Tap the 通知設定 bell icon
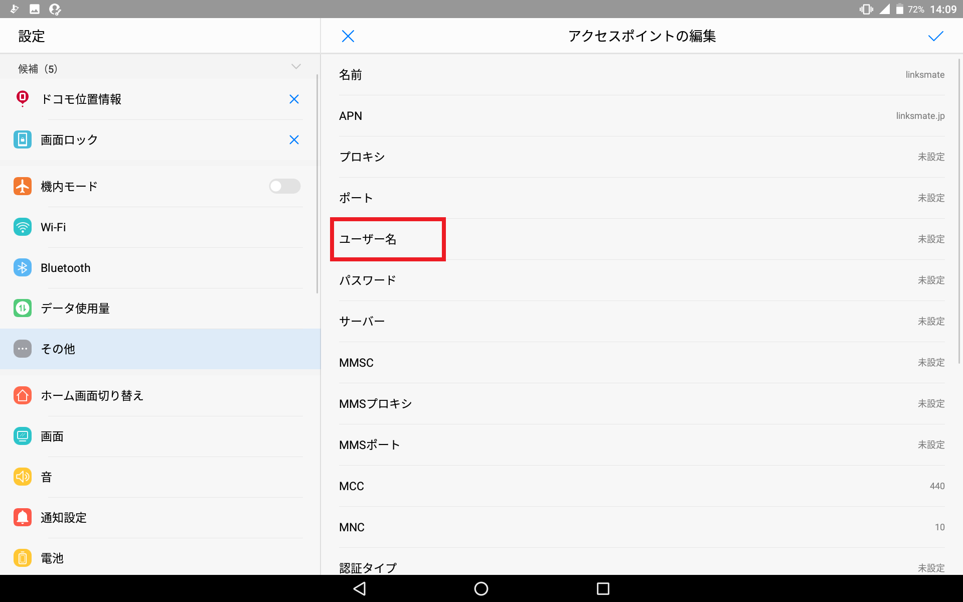The width and height of the screenshot is (963, 602). [23, 517]
